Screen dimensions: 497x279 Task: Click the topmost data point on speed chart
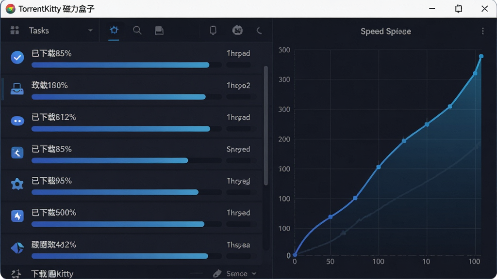[x=481, y=56]
